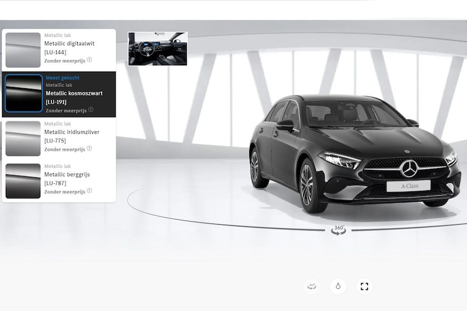Enter fullscreen with the expand icon
Viewport: 467px width, 311px height.
(x=364, y=286)
